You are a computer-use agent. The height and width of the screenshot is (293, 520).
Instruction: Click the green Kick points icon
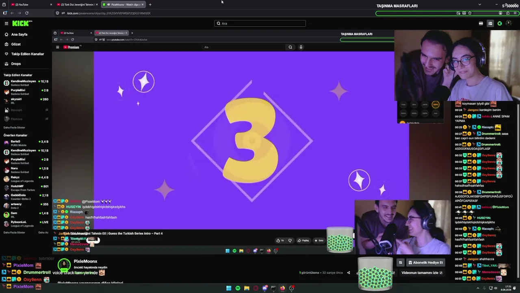tap(500, 24)
